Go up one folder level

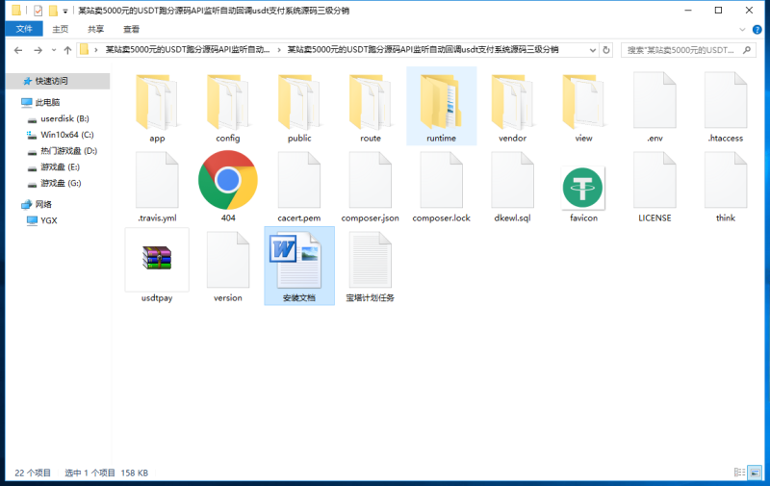click(x=67, y=50)
